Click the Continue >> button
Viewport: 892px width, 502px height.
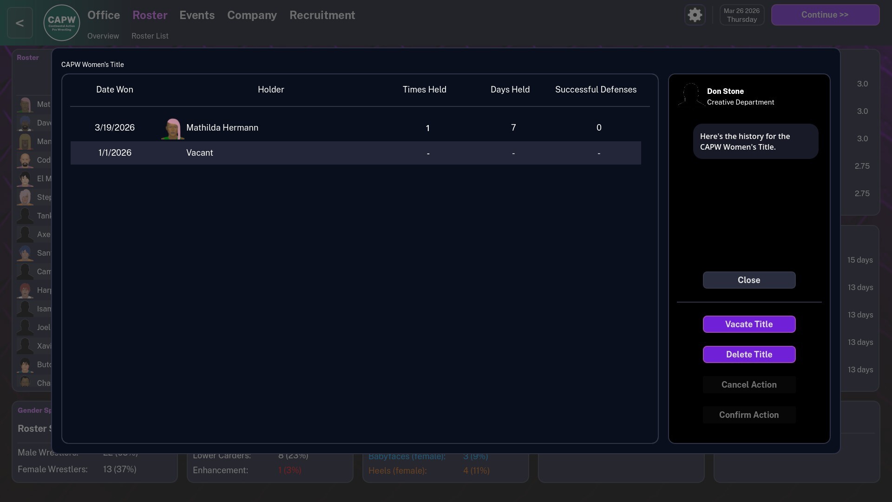coord(825,15)
